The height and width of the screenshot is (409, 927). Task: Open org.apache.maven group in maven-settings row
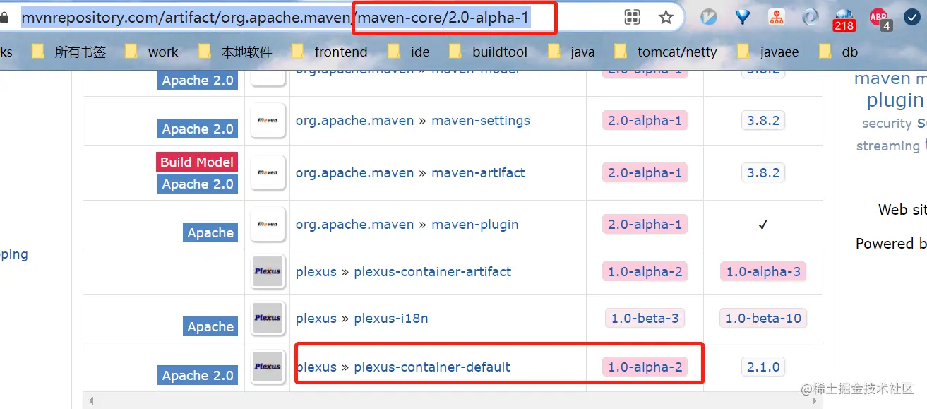(354, 121)
